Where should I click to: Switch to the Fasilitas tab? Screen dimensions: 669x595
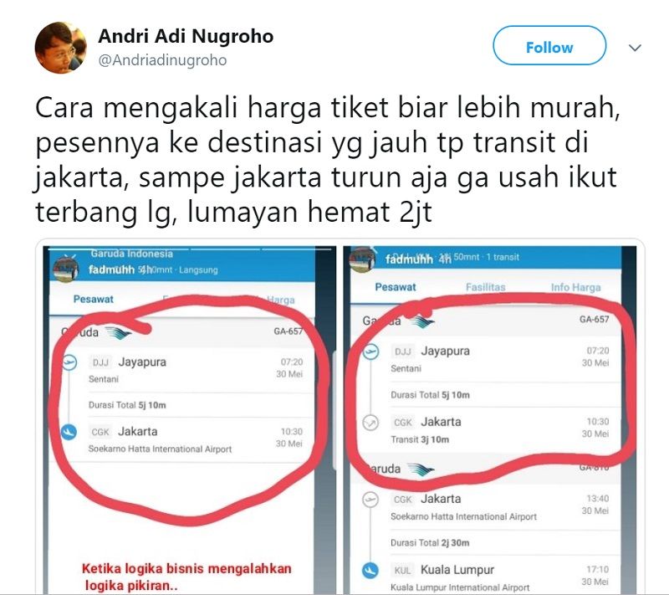485,287
